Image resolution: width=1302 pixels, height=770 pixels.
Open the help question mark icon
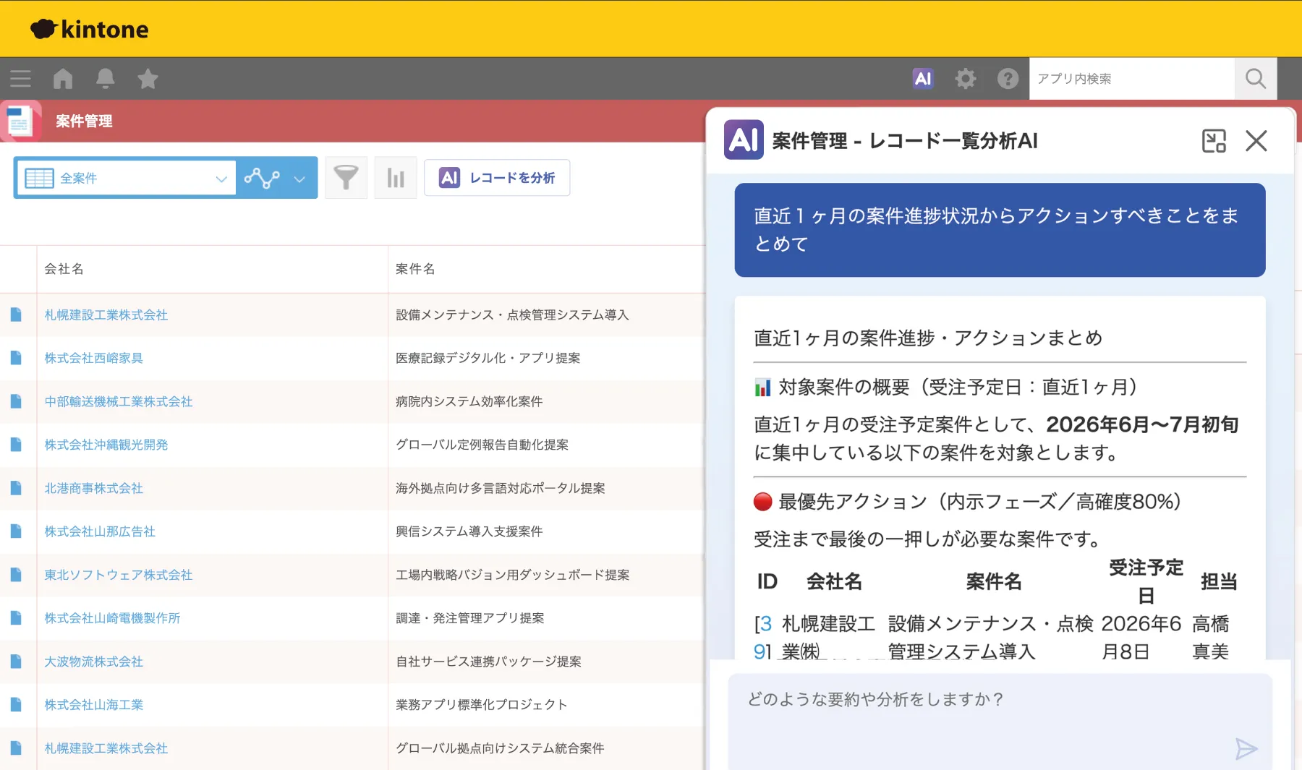1008,78
